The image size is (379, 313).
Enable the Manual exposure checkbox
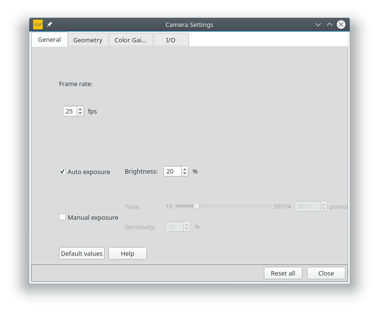tap(62, 217)
